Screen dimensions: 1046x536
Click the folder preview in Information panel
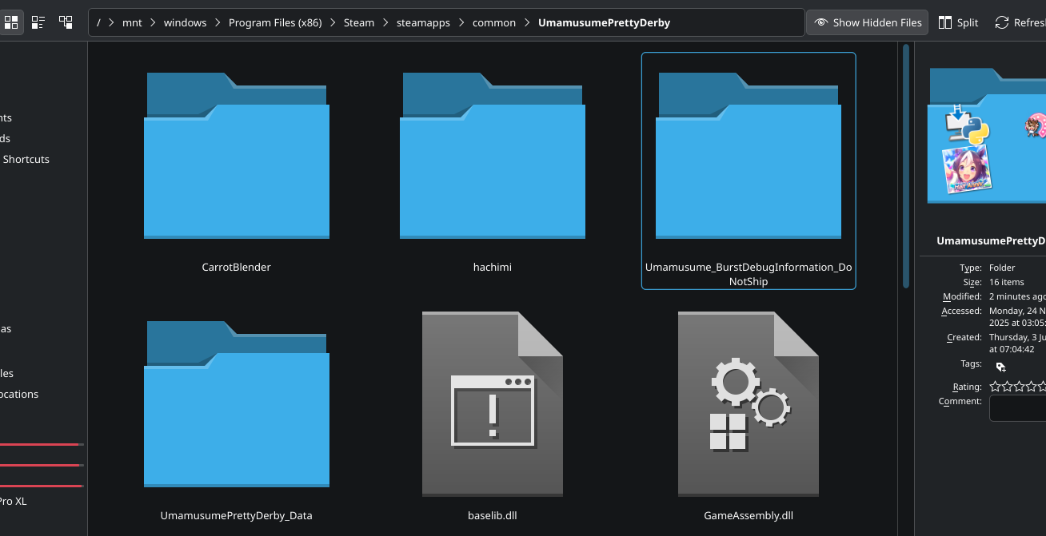tap(987, 134)
